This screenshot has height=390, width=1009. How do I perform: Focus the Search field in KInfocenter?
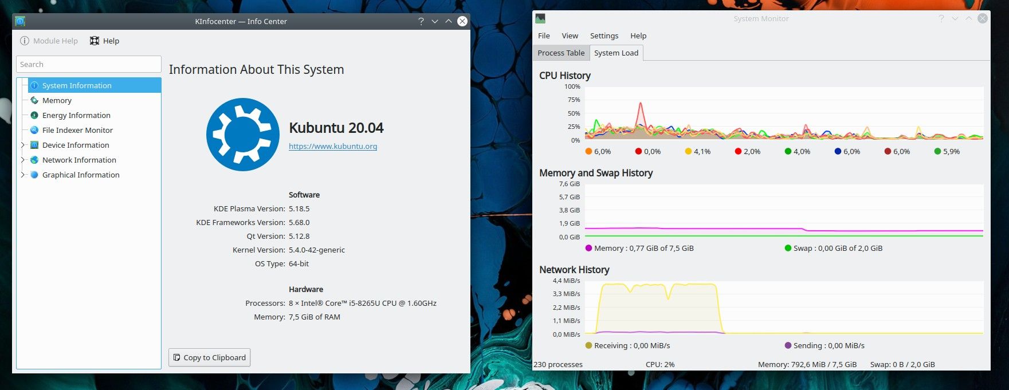tap(89, 64)
